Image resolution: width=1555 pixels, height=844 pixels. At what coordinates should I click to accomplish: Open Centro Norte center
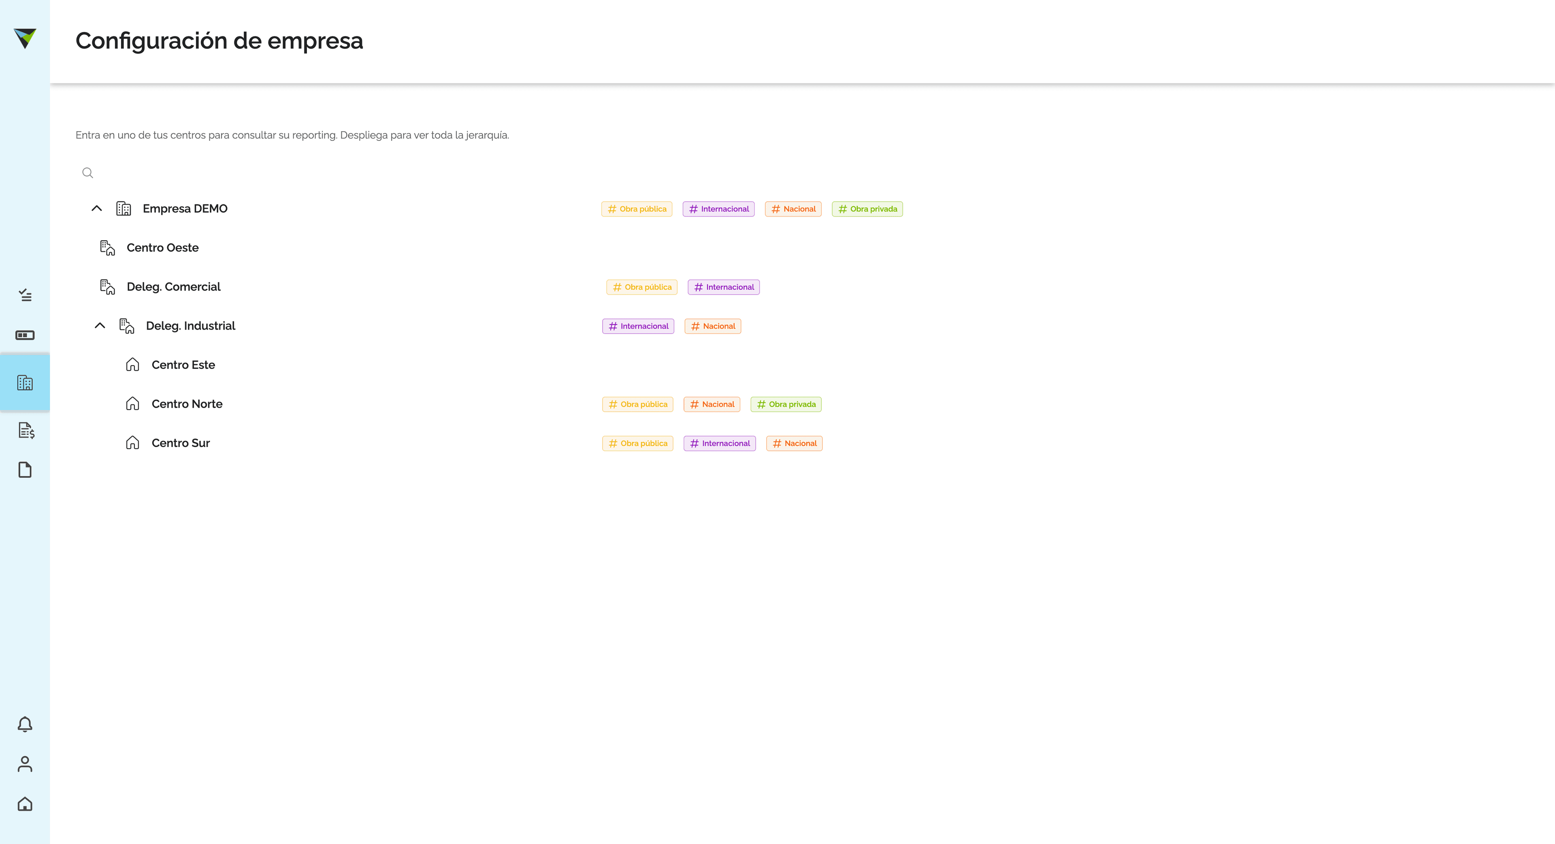[187, 404]
